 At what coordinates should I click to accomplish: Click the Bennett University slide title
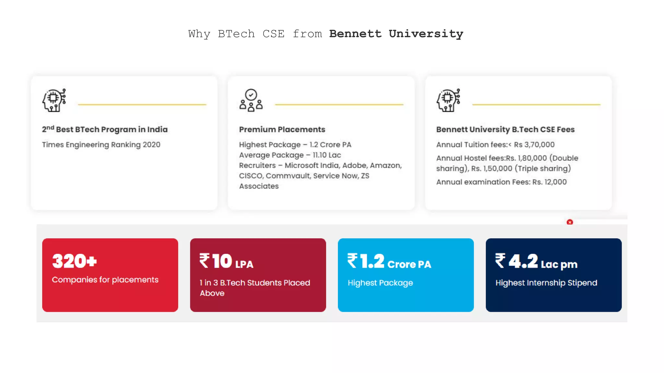pos(396,34)
